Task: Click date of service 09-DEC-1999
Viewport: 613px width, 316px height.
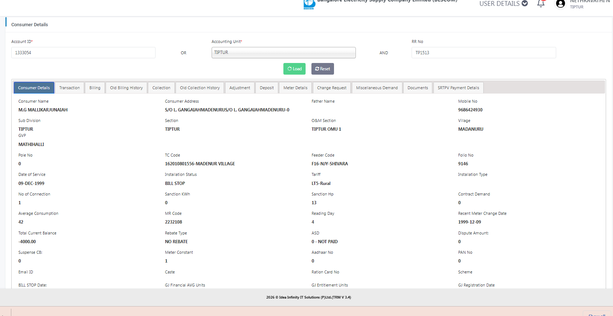Action: pyautogui.click(x=31, y=183)
